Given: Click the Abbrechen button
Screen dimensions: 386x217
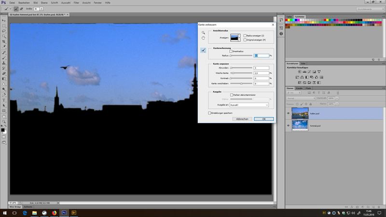Looking at the screenshot, I should coord(242,119).
